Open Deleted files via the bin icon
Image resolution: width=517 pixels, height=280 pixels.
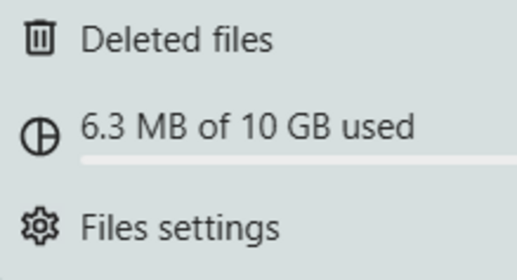tap(40, 38)
